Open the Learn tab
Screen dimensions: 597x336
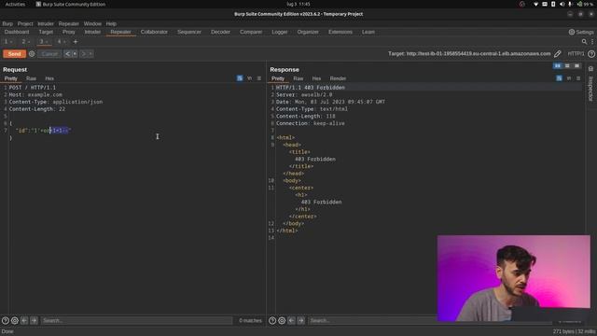368,32
